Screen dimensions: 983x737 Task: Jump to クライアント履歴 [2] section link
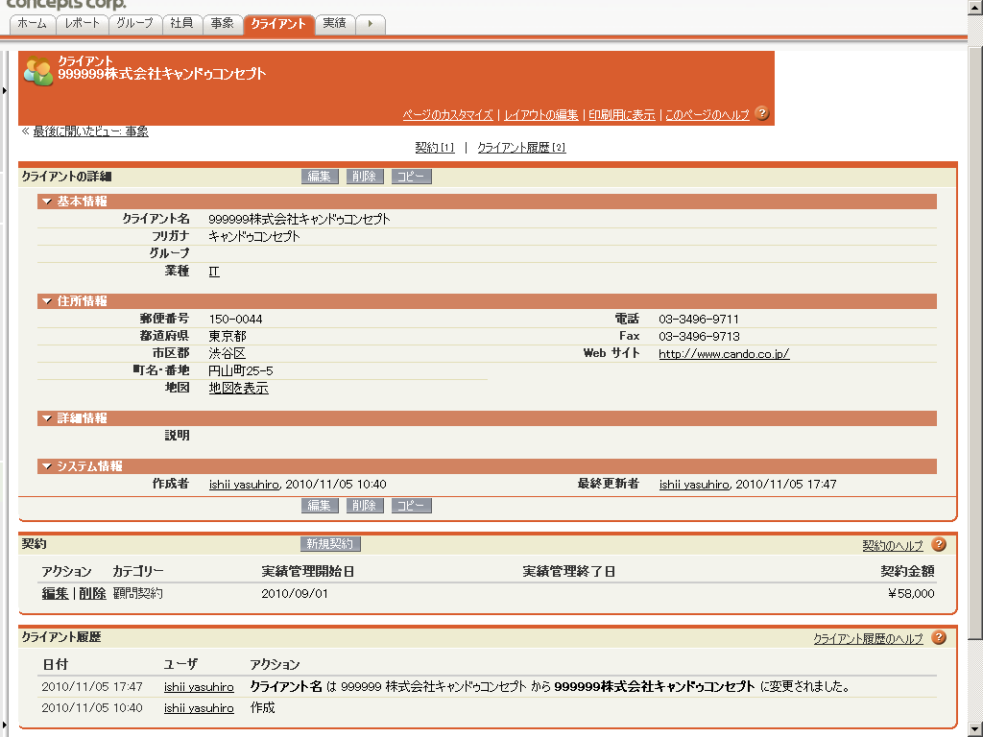point(521,148)
